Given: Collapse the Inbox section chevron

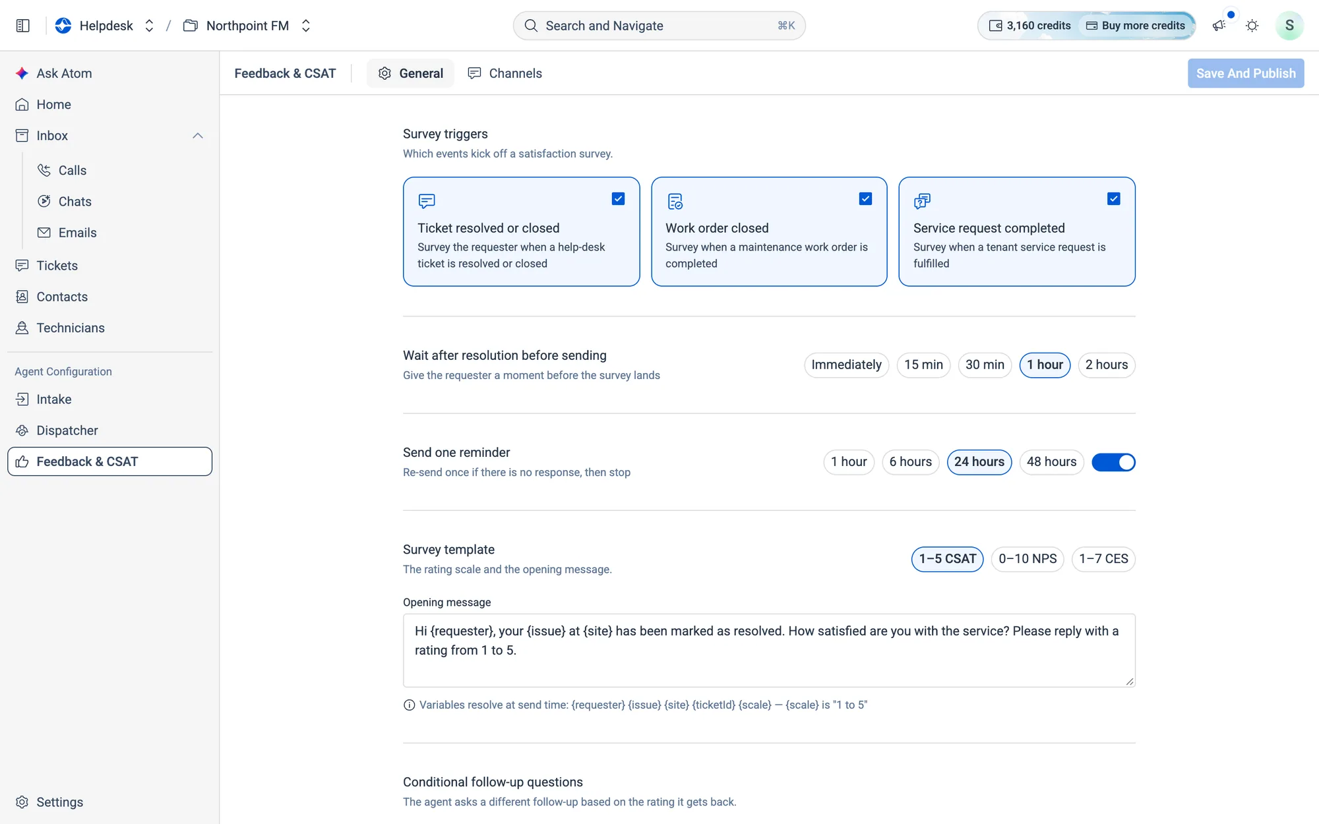Looking at the screenshot, I should tap(197, 135).
